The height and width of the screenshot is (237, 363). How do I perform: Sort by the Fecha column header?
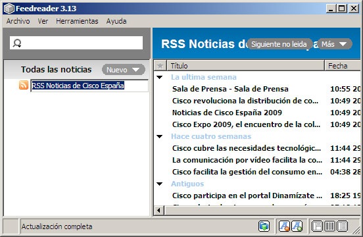coord(343,66)
